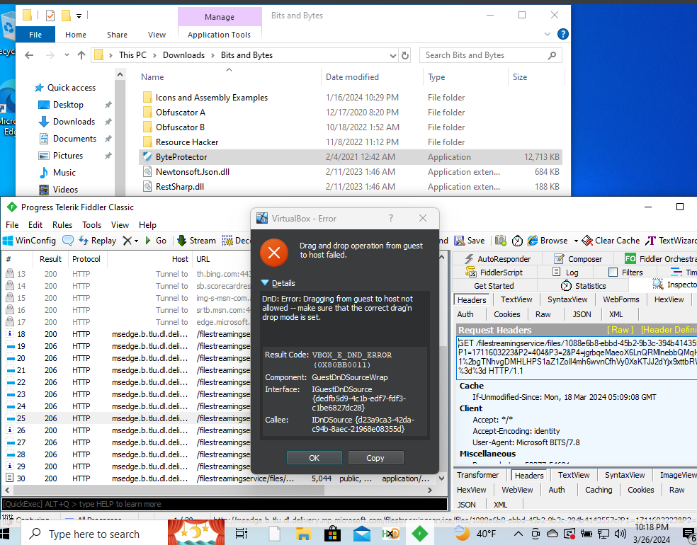Open the Filters tab with checkbox icon
The width and height of the screenshot is (697, 545).
pos(626,272)
